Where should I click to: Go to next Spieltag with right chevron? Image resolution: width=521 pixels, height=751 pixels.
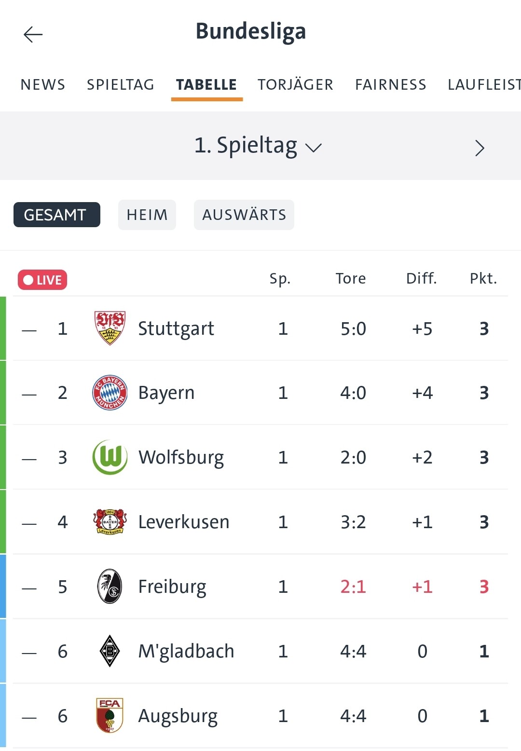click(480, 148)
